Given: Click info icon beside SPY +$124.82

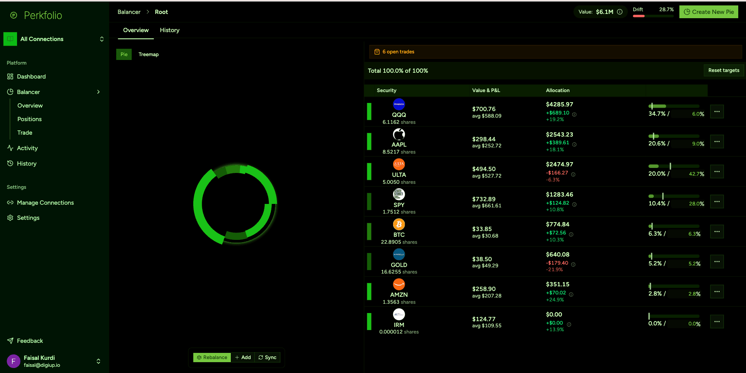Looking at the screenshot, I should coord(574,204).
